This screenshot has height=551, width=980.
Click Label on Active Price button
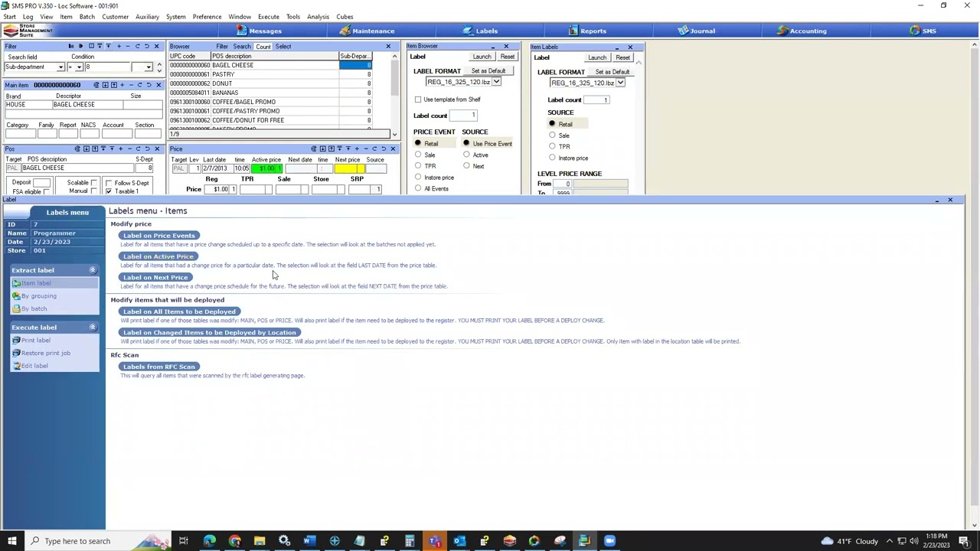[x=158, y=256]
